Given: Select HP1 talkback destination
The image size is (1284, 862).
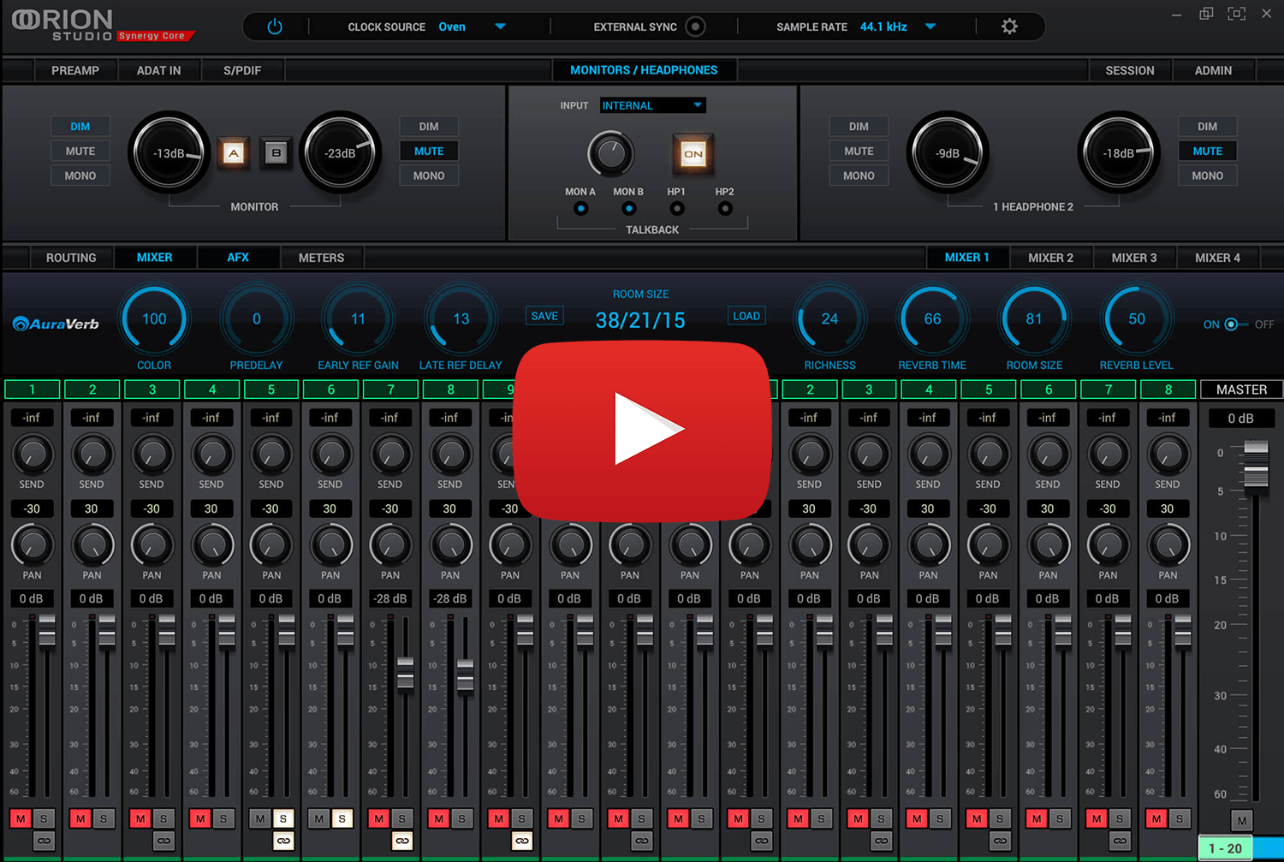Looking at the screenshot, I should pos(677,208).
